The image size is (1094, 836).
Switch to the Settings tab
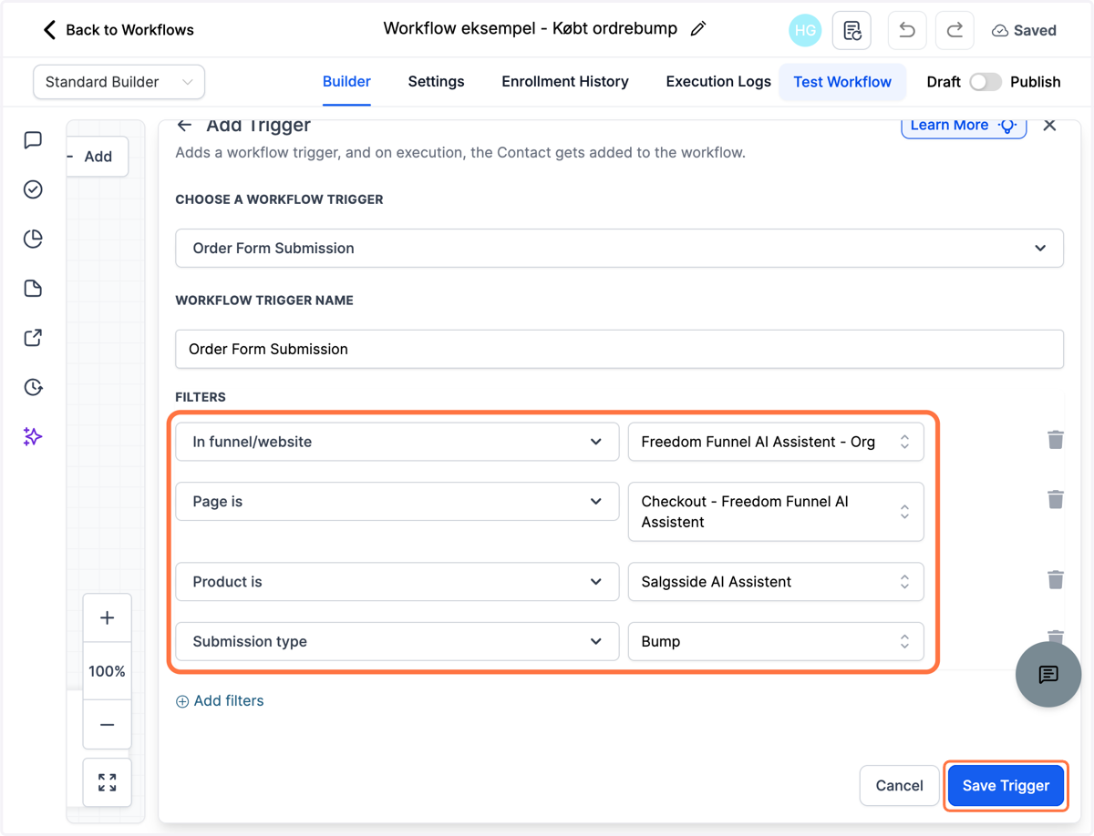(x=436, y=82)
